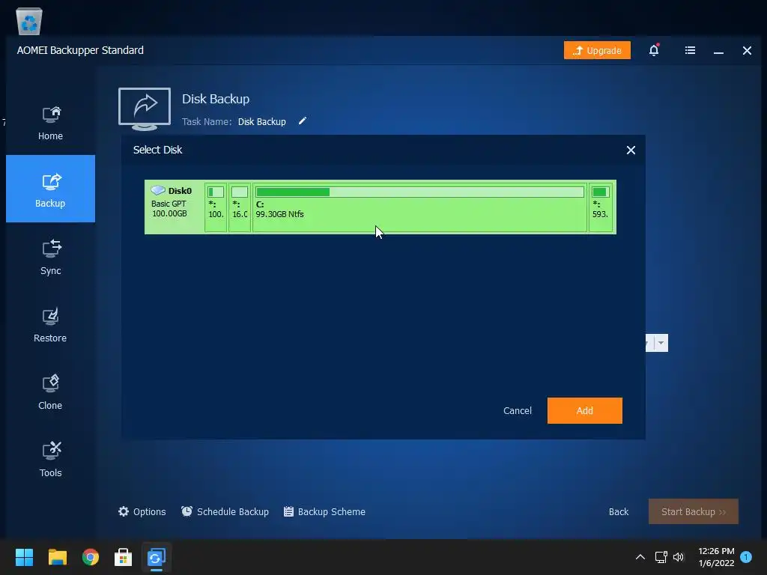The height and width of the screenshot is (575, 767).
Task: Close the Select Disk dialog
Action: (x=631, y=150)
